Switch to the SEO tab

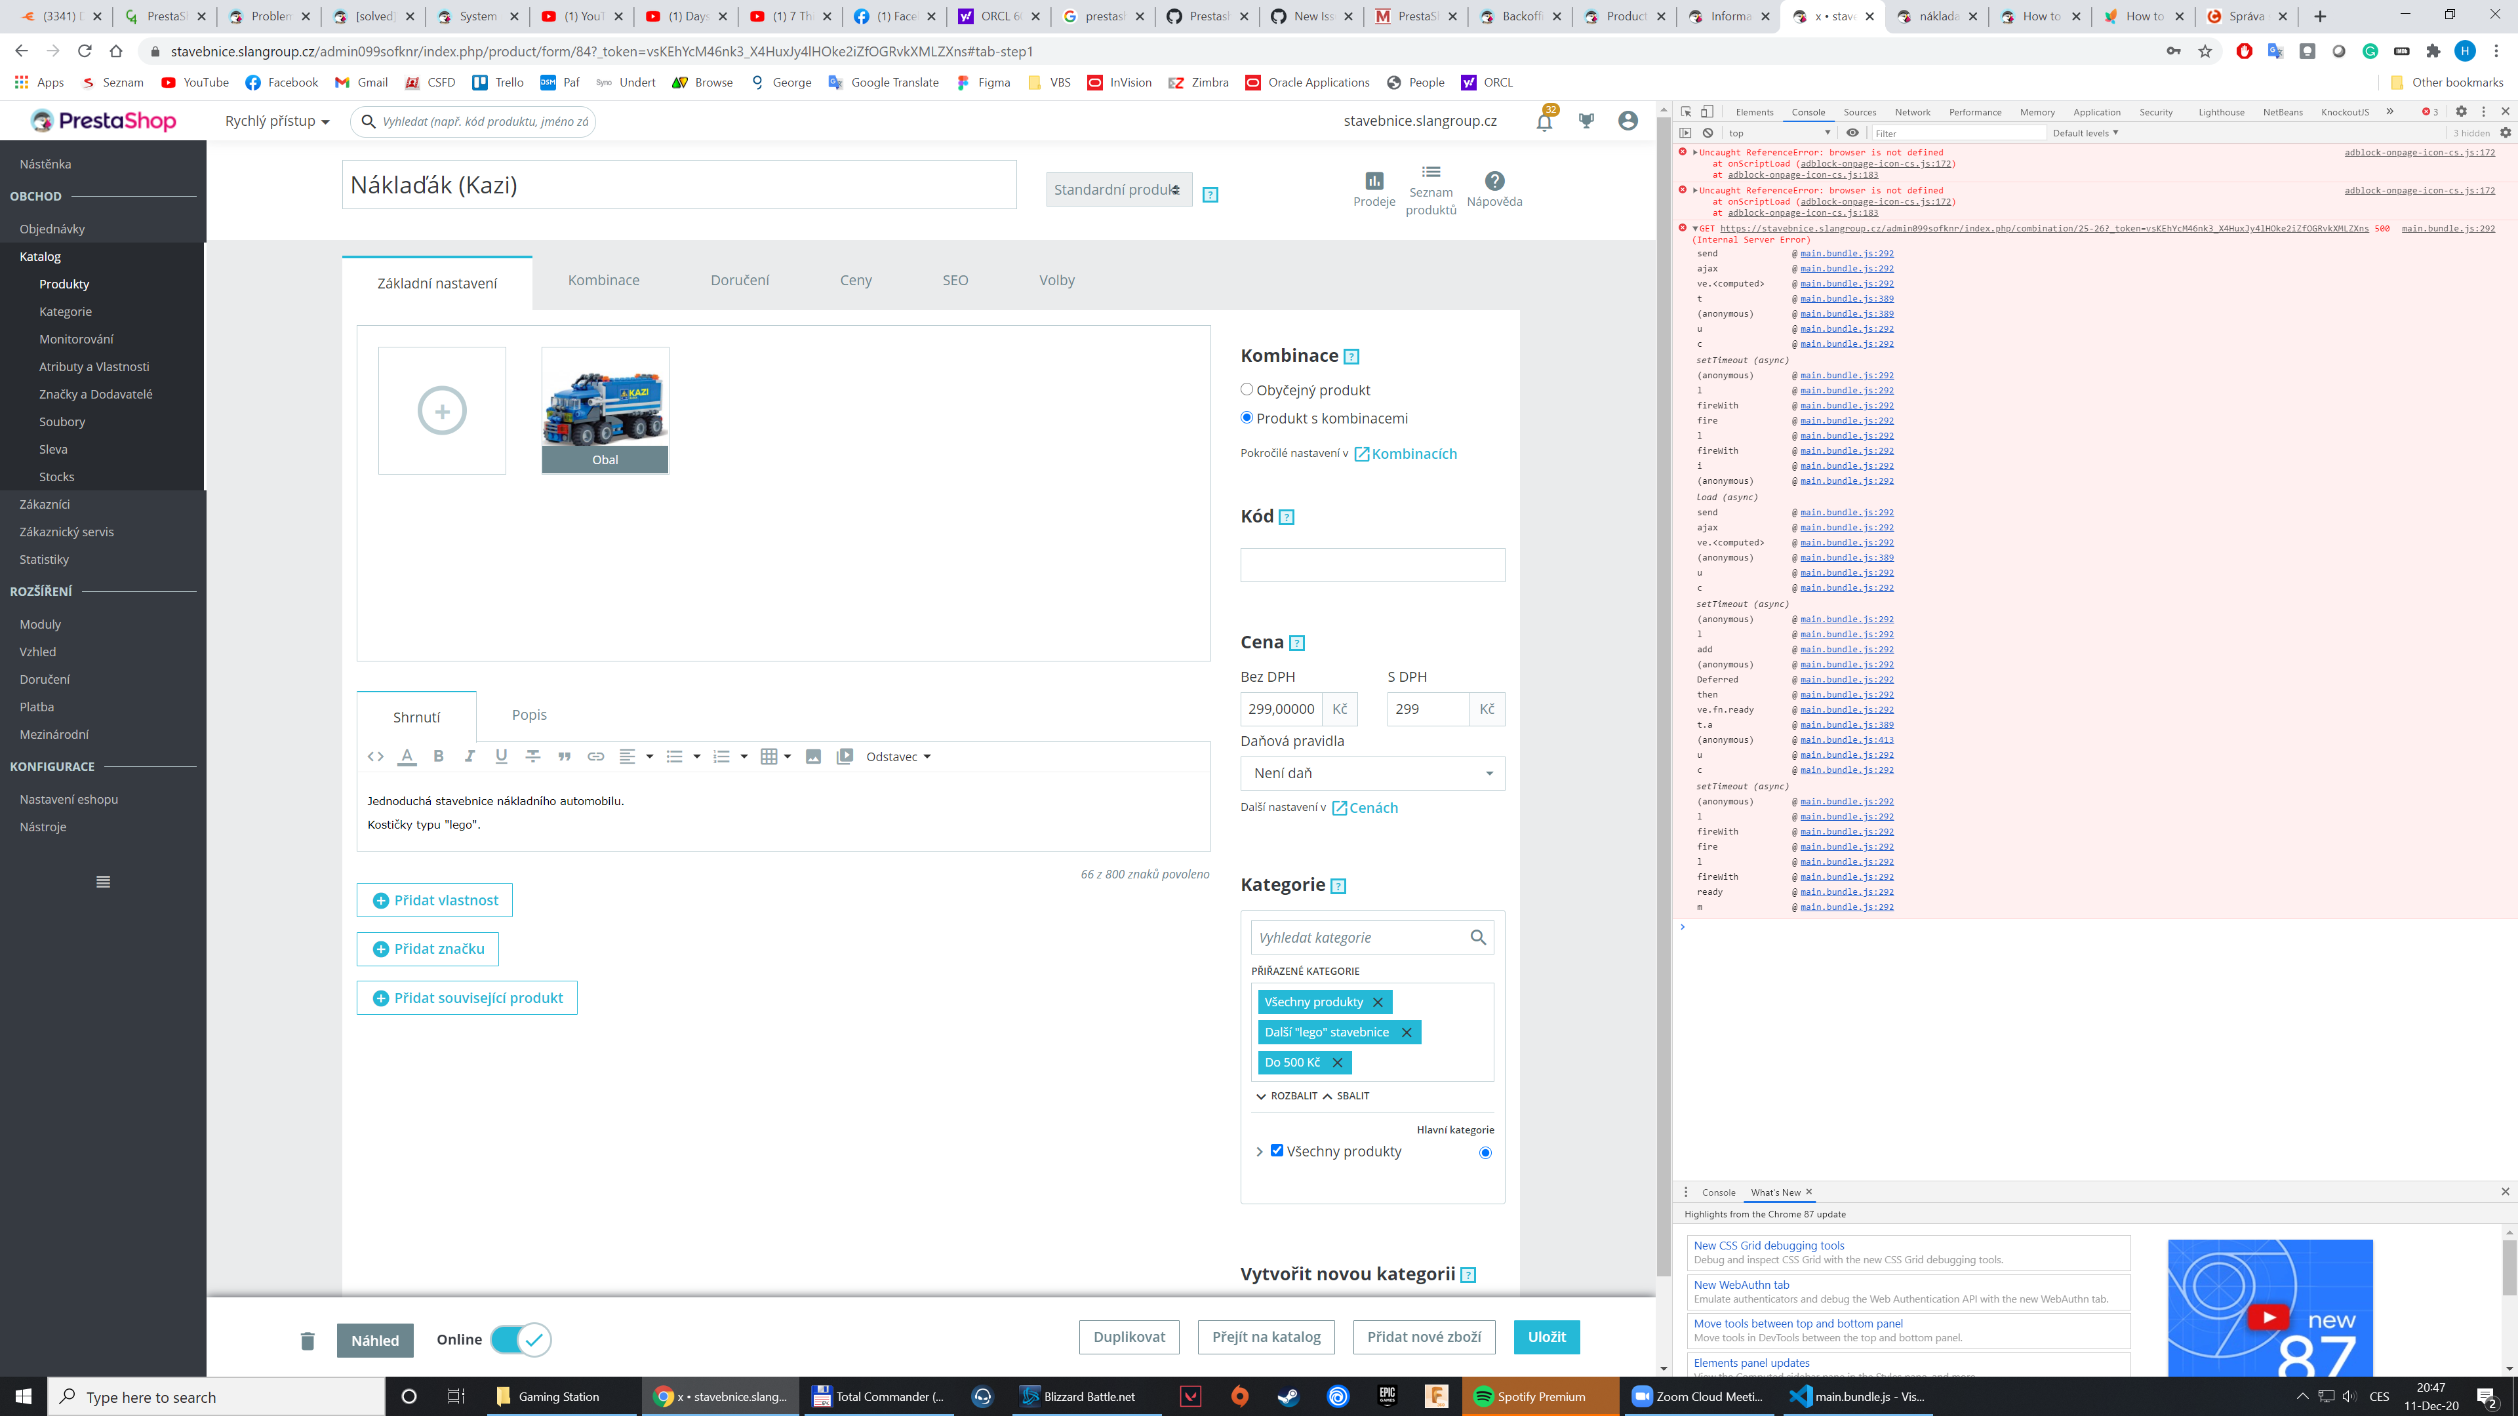click(x=955, y=281)
